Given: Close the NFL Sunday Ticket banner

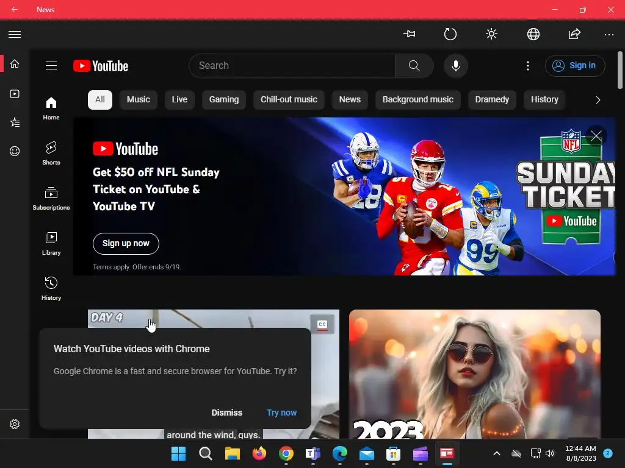Looking at the screenshot, I should (596, 136).
